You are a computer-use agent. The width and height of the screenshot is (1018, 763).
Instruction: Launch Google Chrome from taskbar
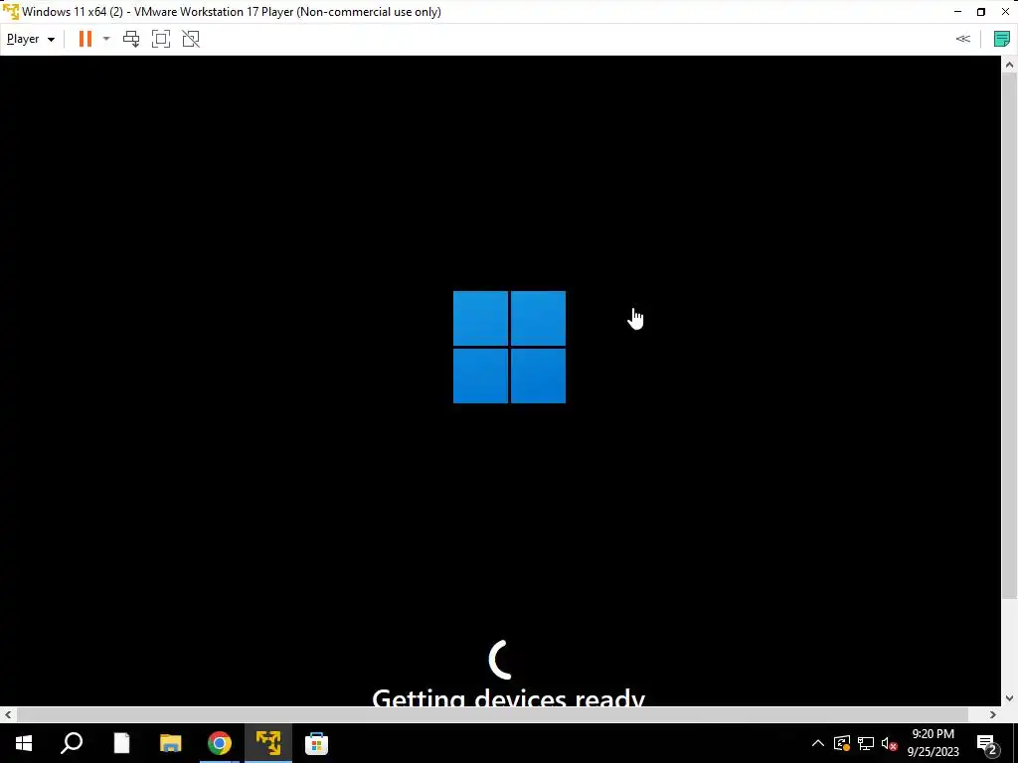(220, 743)
